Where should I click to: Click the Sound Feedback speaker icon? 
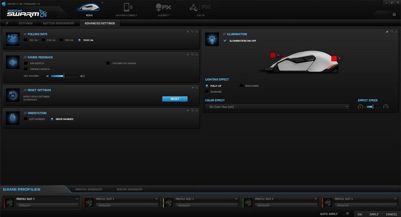click(13, 62)
